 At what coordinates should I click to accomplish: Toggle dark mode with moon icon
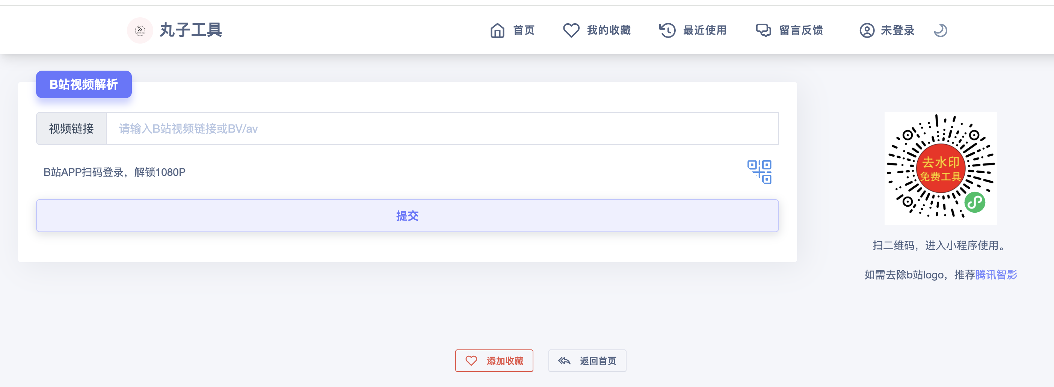coord(940,30)
